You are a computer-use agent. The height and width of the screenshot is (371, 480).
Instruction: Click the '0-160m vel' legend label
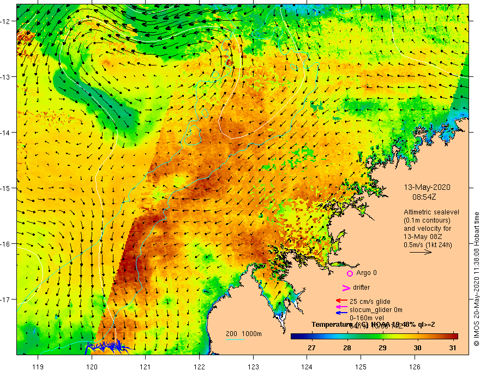[x=367, y=318]
